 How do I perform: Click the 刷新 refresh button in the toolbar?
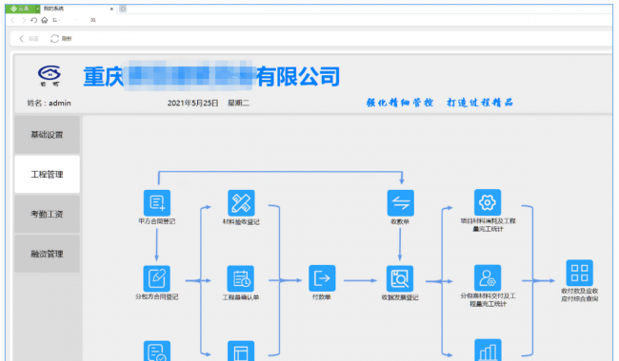(x=61, y=38)
